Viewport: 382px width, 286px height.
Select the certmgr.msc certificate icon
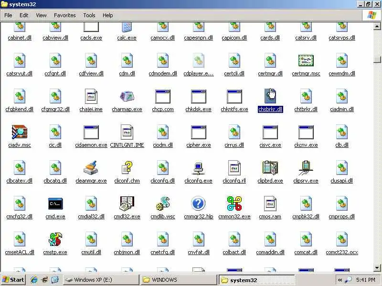pyautogui.click(x=306, y=61)
